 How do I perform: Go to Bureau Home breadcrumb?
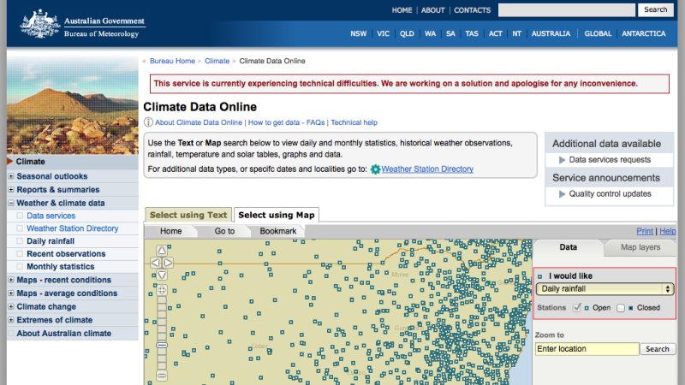tap(172, 61)
